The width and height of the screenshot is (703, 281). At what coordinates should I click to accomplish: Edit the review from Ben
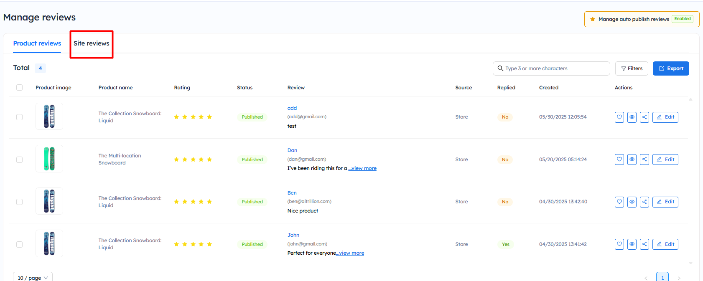tap(665, 202)
